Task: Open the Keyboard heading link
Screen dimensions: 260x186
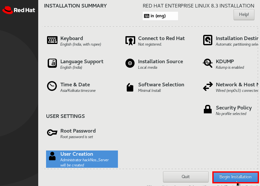Action: 72,38
